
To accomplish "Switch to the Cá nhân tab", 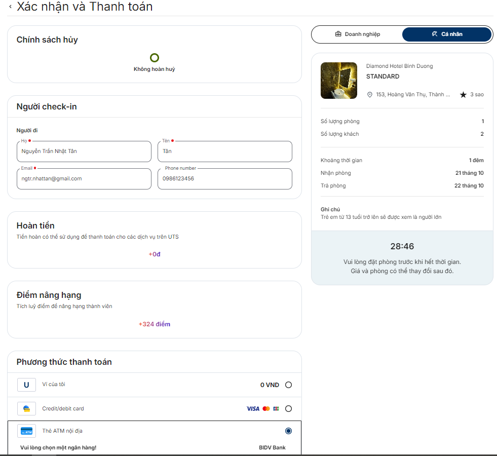I will (446, 34).
